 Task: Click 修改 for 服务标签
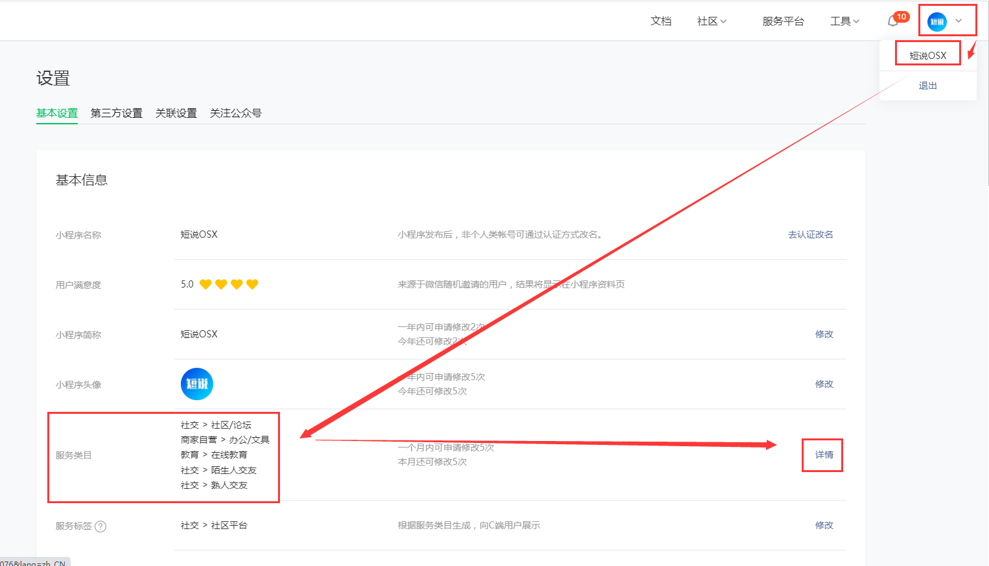(x=824, y=525)
